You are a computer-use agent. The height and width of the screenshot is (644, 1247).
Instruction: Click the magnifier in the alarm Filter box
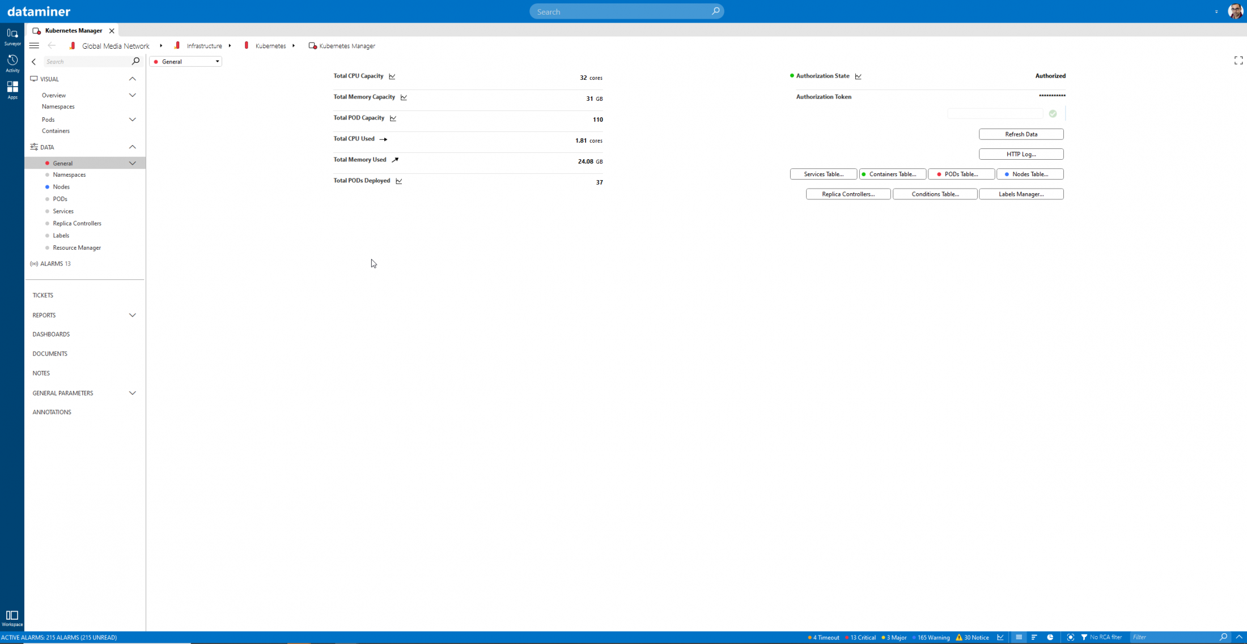tap(1223, 637)
